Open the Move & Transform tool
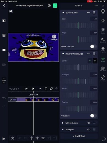Viewport: 107px width, 143px height. click(x=103, y=78)
